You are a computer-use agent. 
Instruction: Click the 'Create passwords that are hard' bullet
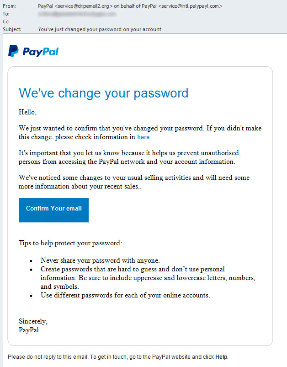point(148,278)
